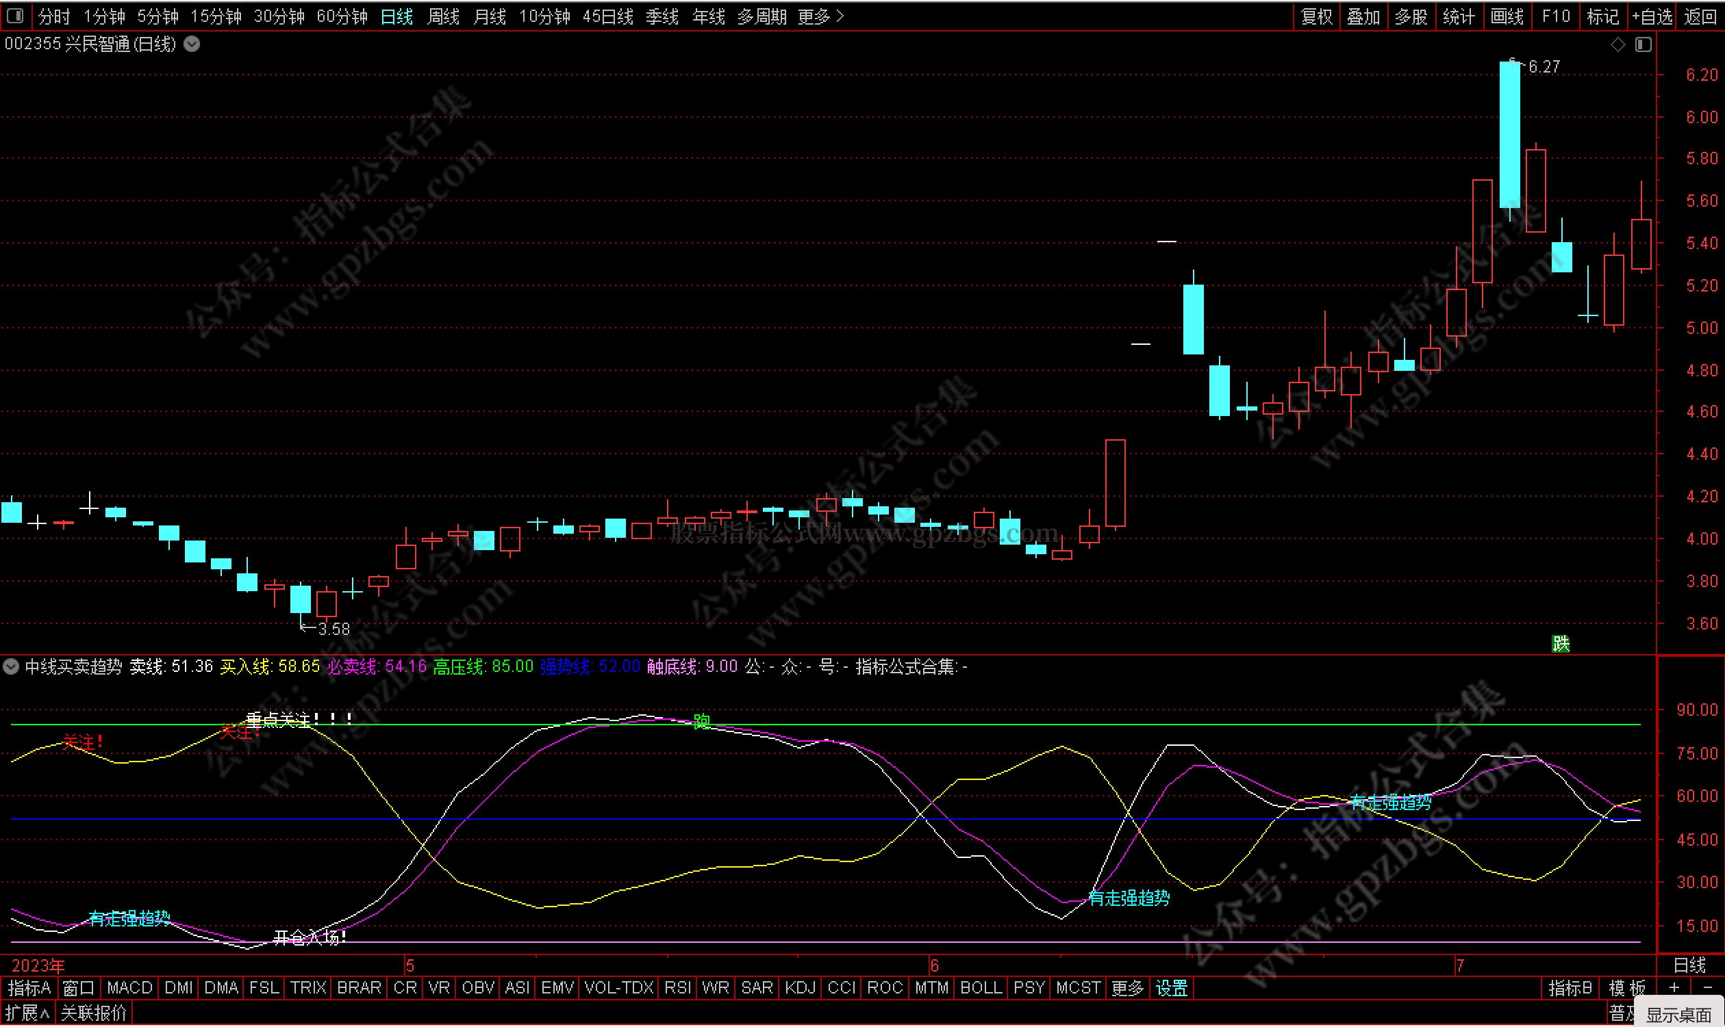Image resolution: width=1725 pixels, height=1027 pixels.
Task: Select the 60分钟 period
Action: coord(342,16)
